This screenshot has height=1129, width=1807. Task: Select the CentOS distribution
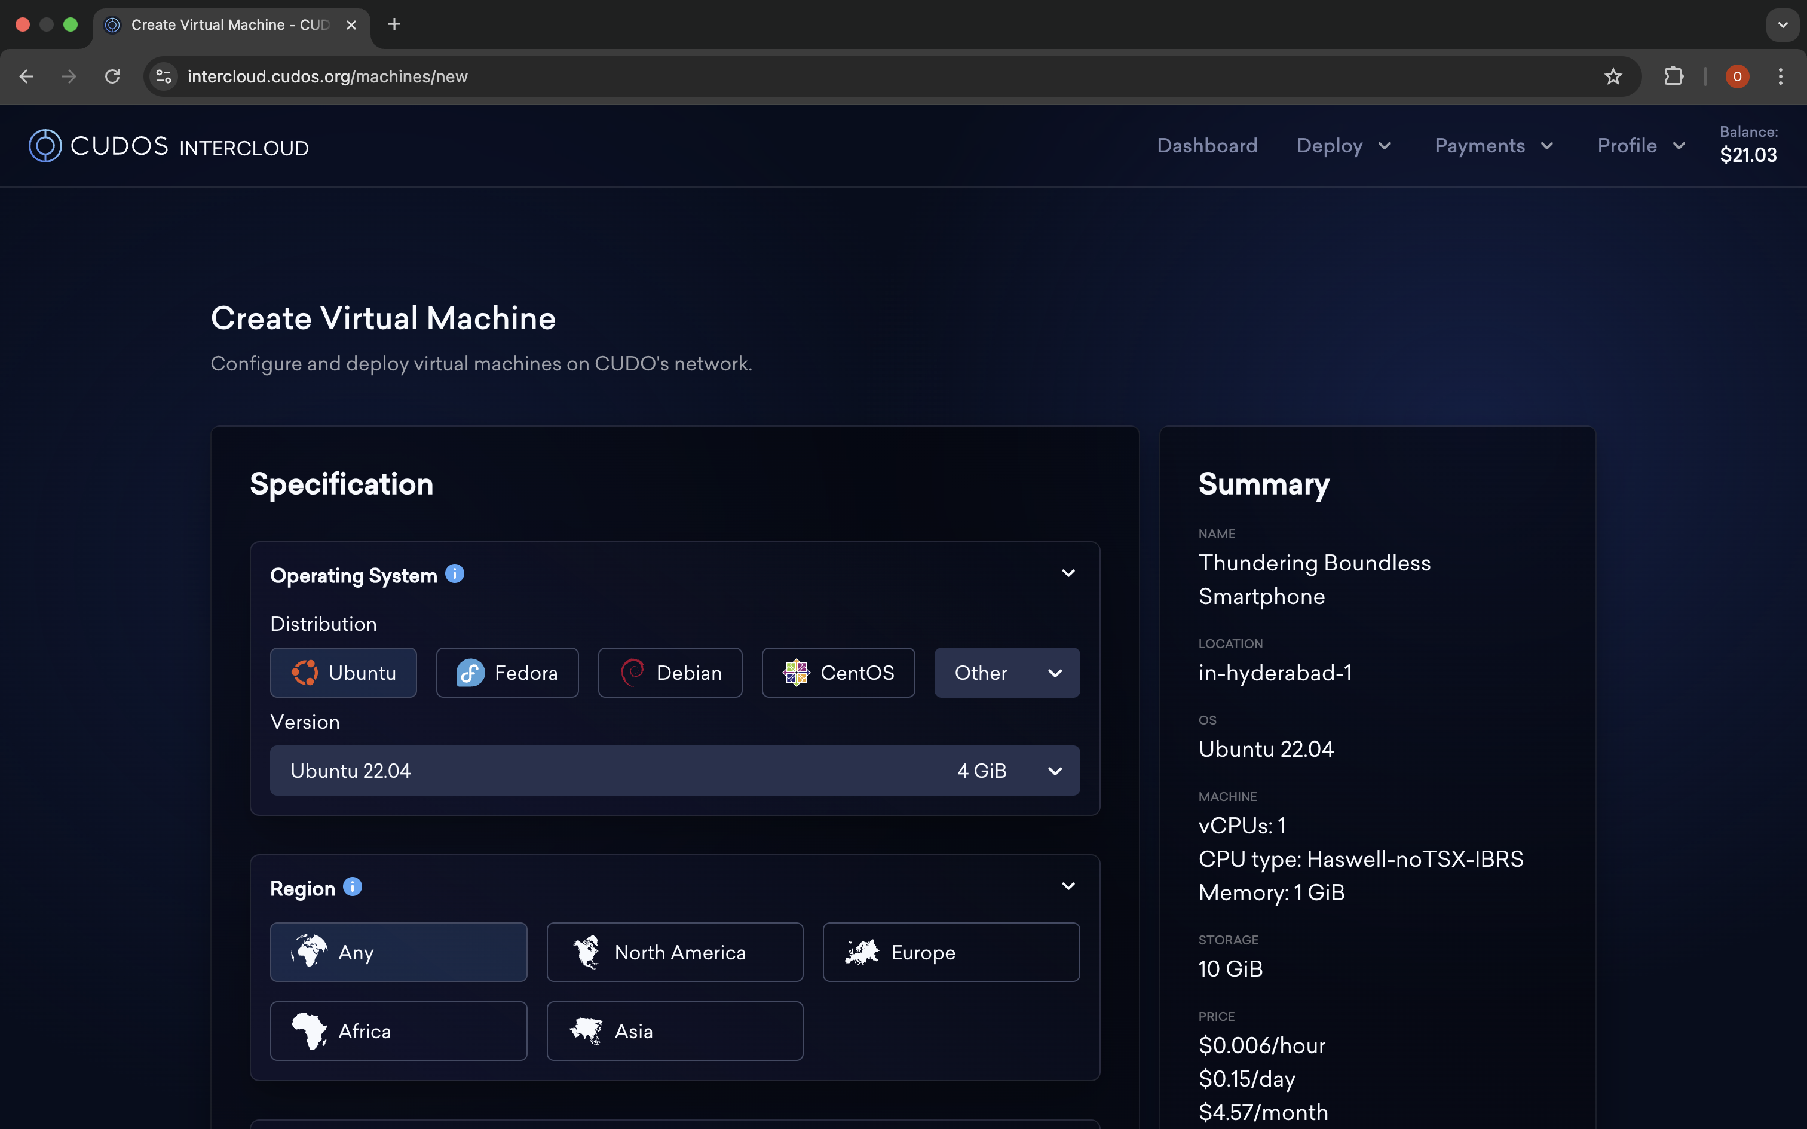point(838,673)
